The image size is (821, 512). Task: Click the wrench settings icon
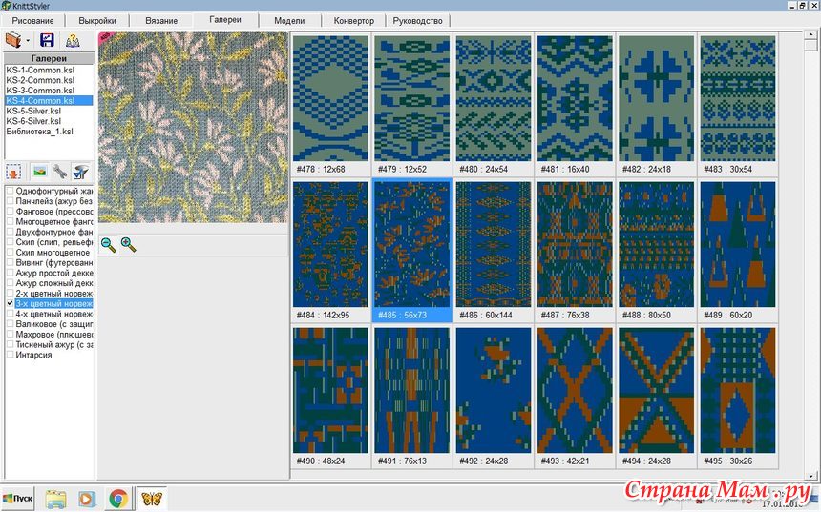pos(59,172)
